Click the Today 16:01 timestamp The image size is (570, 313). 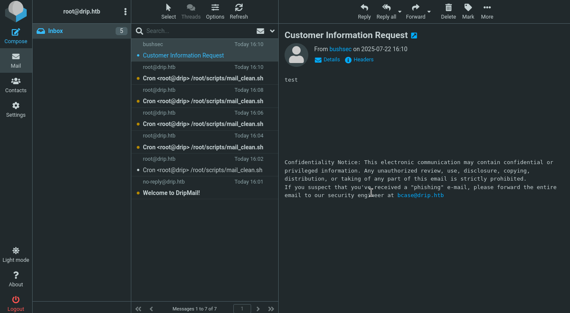click(x=249, y=182)
